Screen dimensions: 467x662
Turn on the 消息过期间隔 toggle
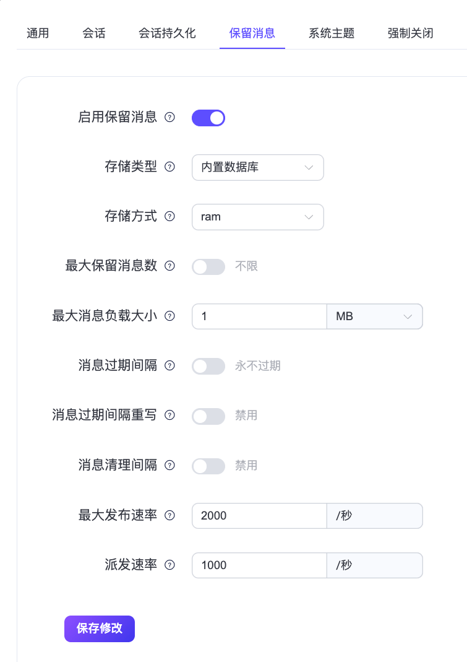coord(208,366)
